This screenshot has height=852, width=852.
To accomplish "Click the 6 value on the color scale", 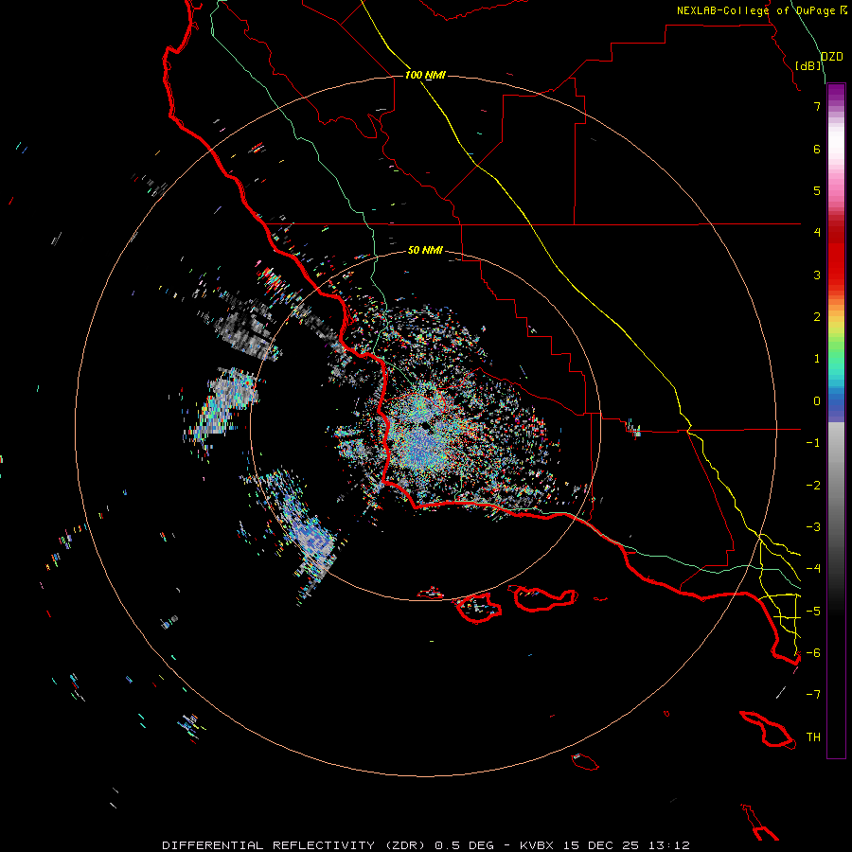I will click(x=817, y=149).
